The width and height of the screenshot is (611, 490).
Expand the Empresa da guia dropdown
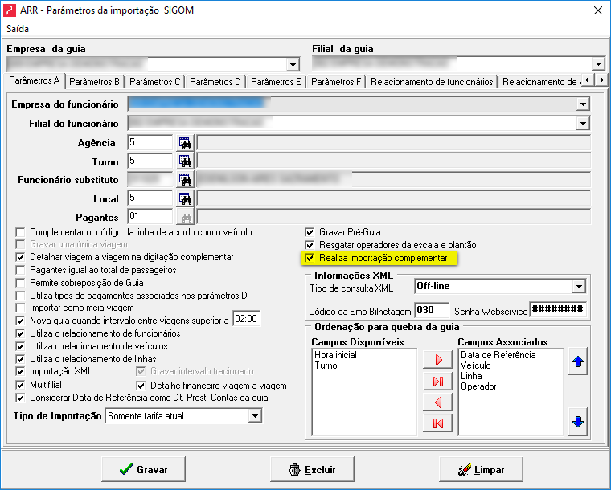click(x=293, y=64)
